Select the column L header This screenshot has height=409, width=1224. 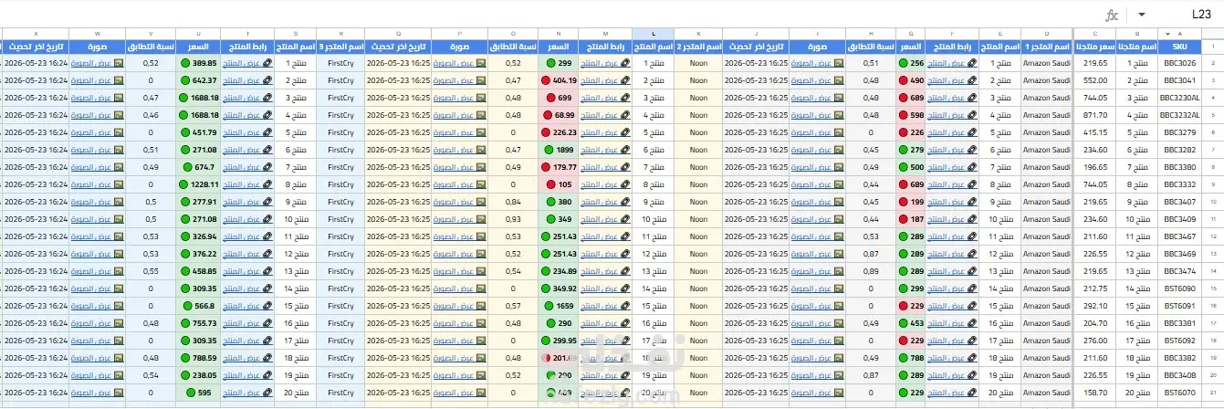pyautogui.click(x=654, y=34)
